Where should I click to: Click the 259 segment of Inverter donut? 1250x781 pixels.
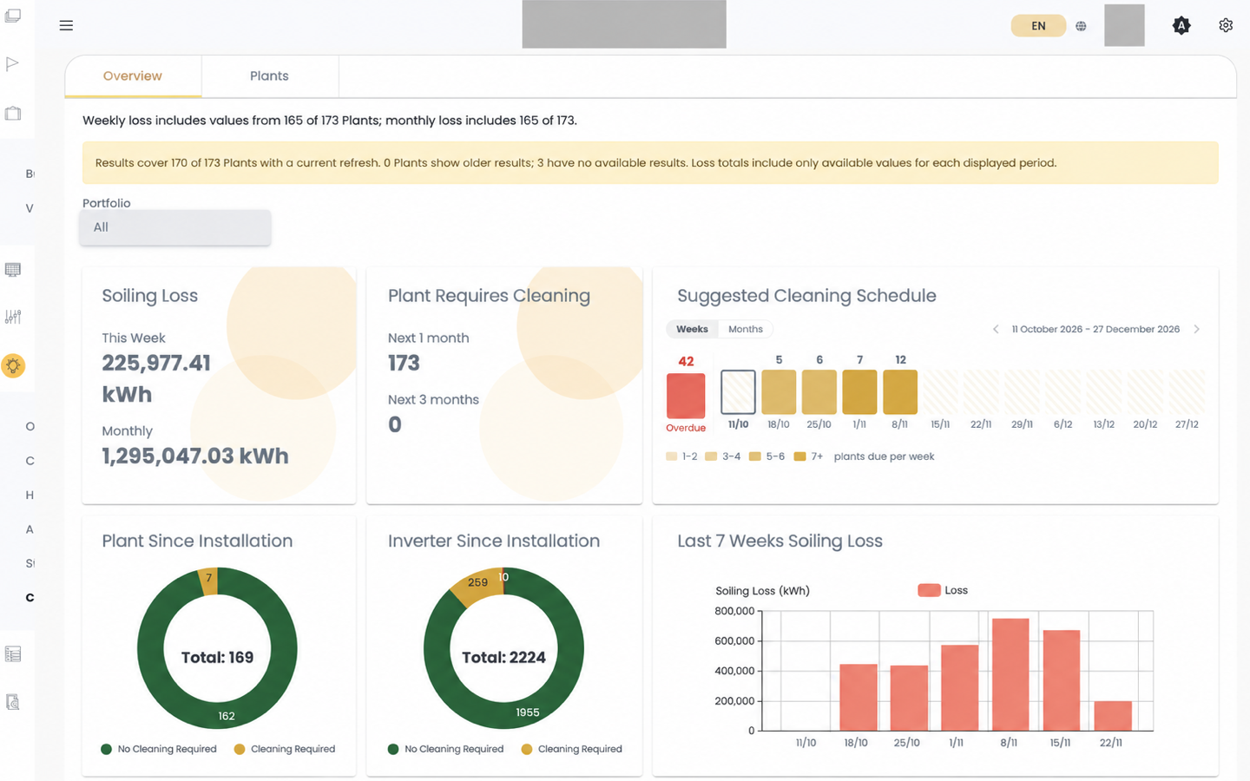(476, 584)
